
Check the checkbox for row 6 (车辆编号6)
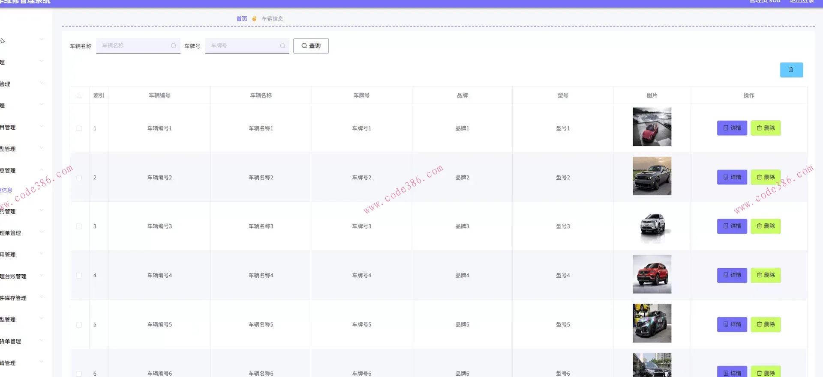click(x=79, y=374)
